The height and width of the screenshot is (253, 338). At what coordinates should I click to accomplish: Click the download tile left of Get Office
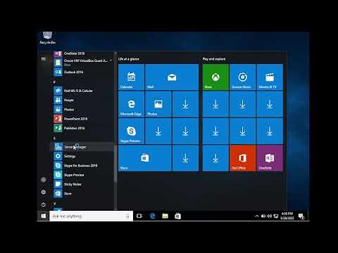point(215,158)
